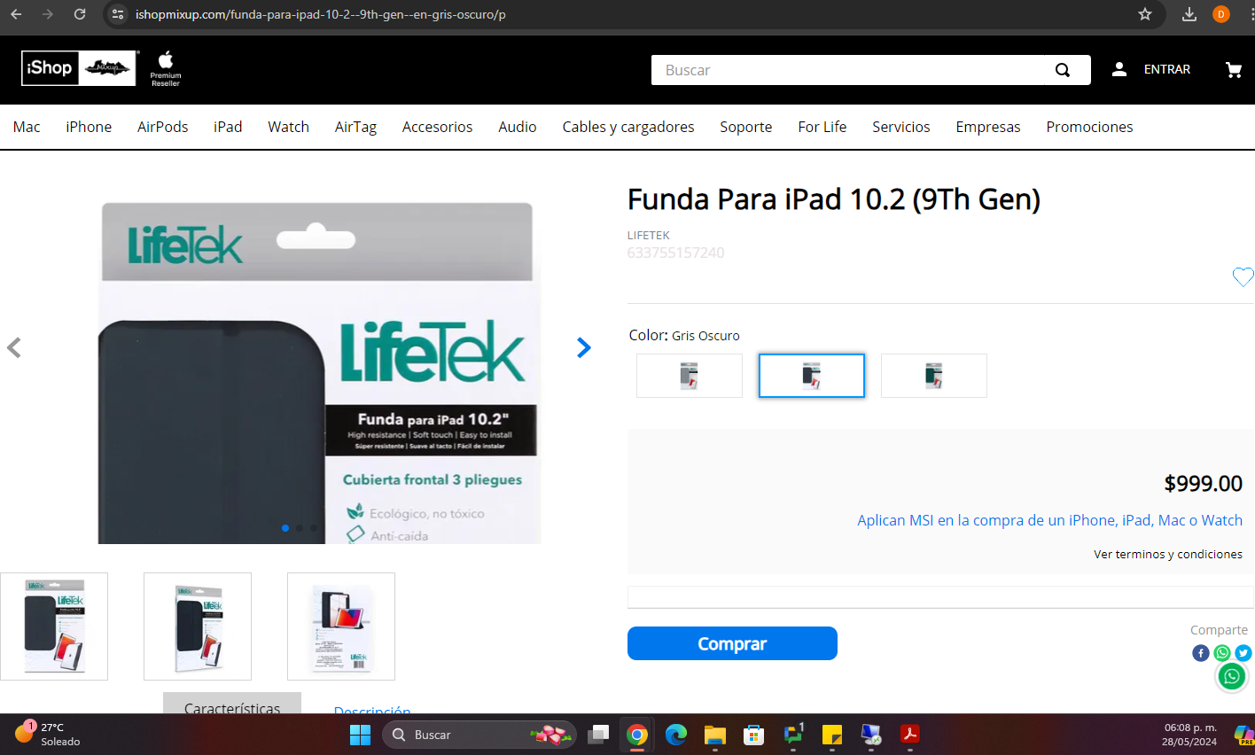The height and width of the screenshot is (755, 1255).
Task: Open File Explorer from taskbar
Action: coord(715,735)
